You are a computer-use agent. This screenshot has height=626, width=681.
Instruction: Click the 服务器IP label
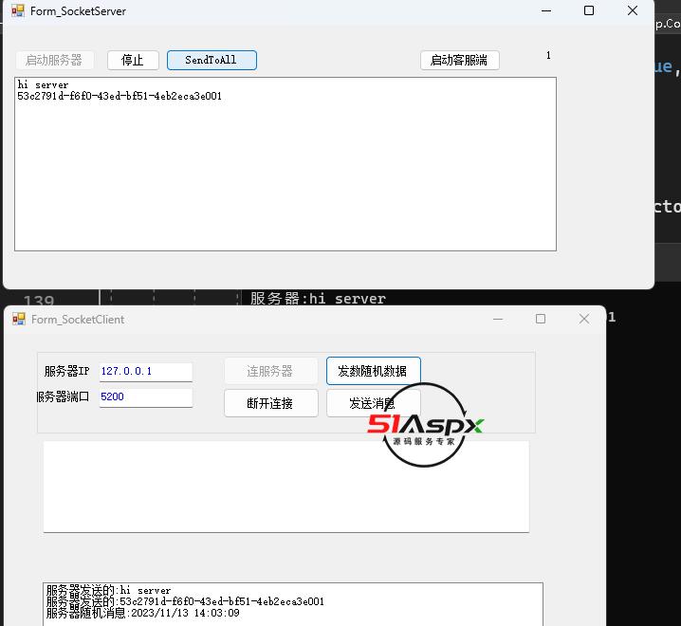pos(67,372)
